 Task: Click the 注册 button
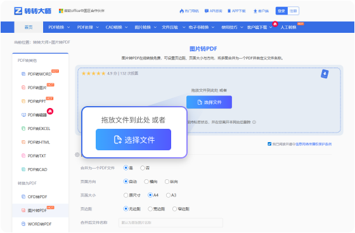click(x=293, y=11)
